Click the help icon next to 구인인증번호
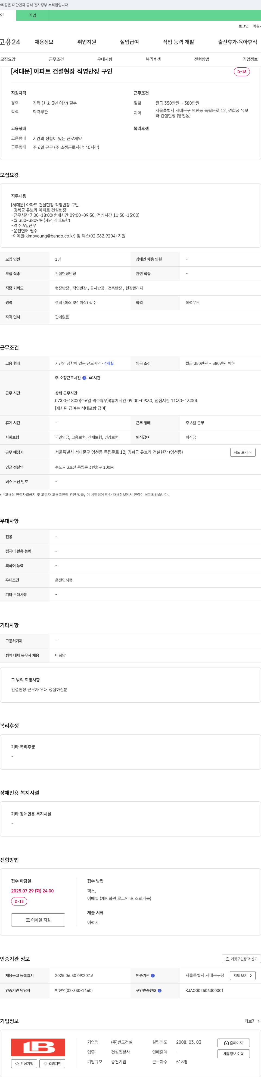Viewport: 261px width, 1077px height. point(160,991)
